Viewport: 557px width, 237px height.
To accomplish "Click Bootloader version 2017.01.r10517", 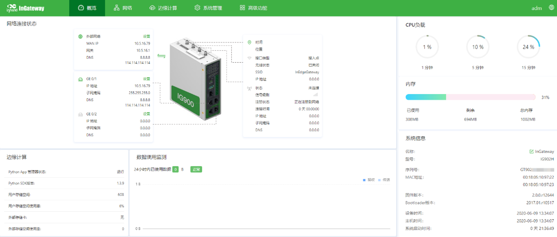I will click(540, 203).
